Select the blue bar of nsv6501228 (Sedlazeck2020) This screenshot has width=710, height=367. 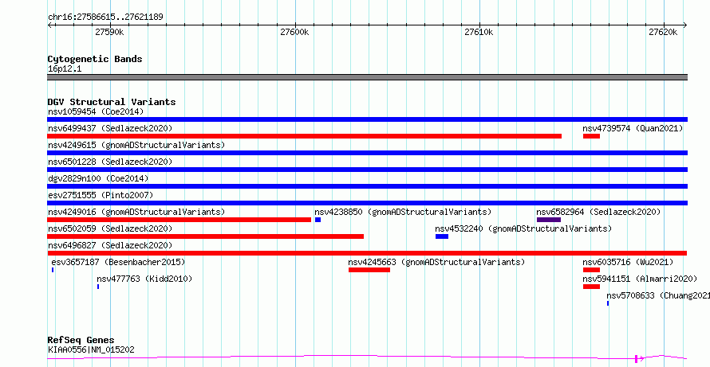367,170
